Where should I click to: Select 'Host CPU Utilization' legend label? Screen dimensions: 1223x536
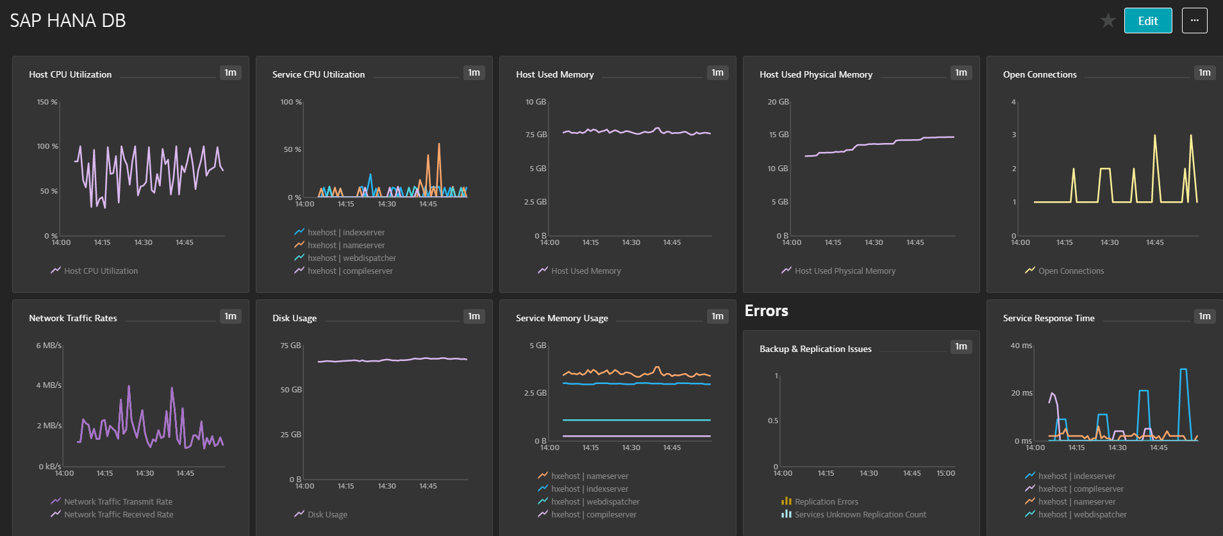(x=101, y=271)
